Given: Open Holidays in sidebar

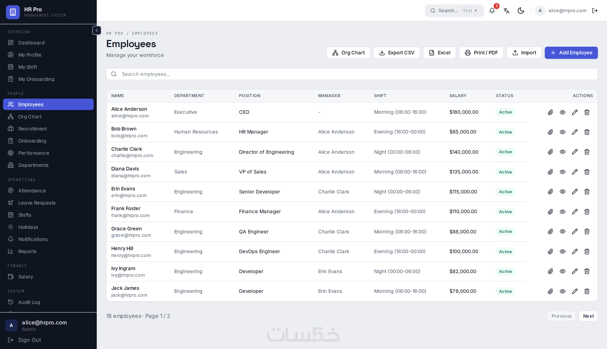Looking at the screenshot, I should pyautogui.click(x=48, y=227).
